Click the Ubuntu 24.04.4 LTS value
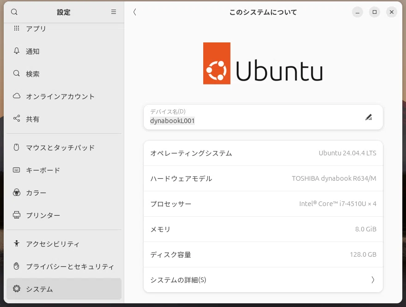 [347, 153]
